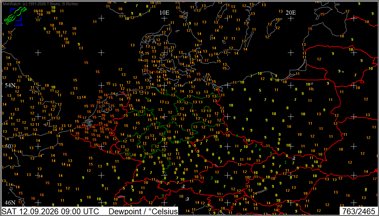Image resolution: width=379 pixels, height=216 pixels.
Task: Pick the green 0 dewpoint station value
Action: (x=163, y=196)
